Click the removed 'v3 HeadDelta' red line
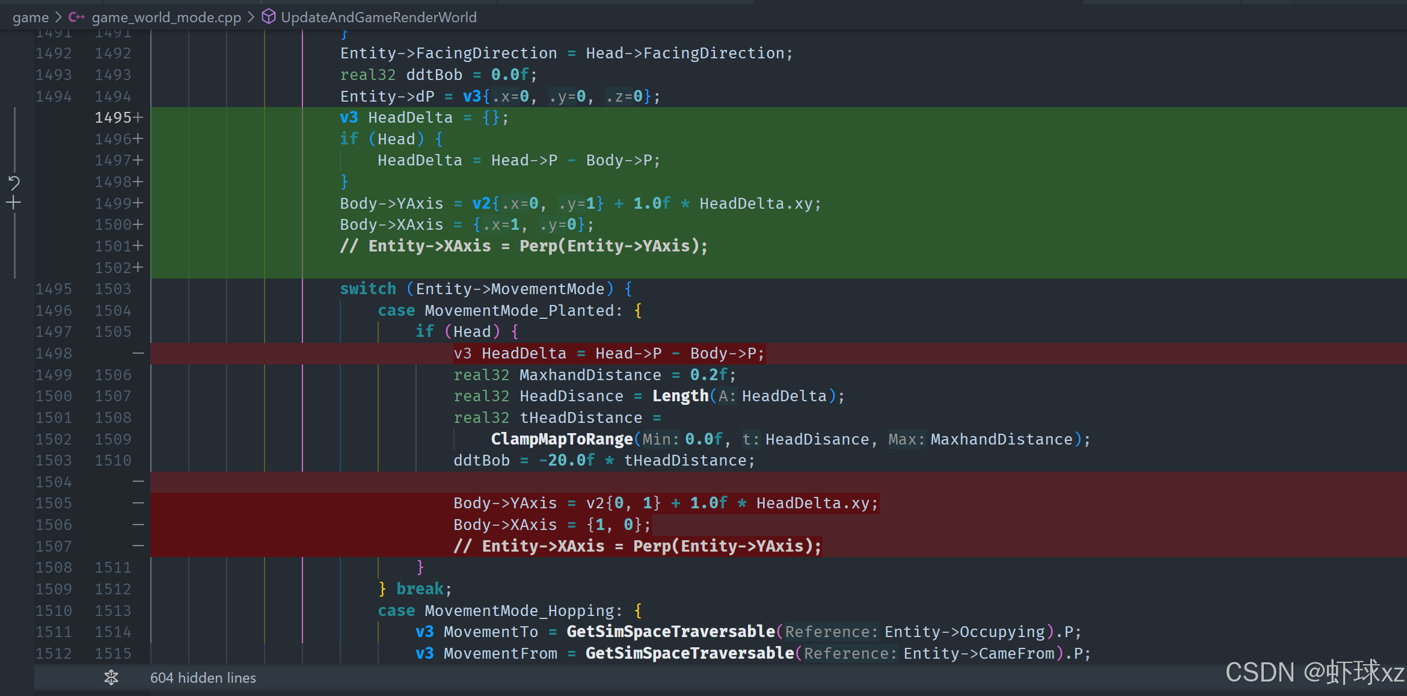The image size is (1407, 696). coord(608,353)
